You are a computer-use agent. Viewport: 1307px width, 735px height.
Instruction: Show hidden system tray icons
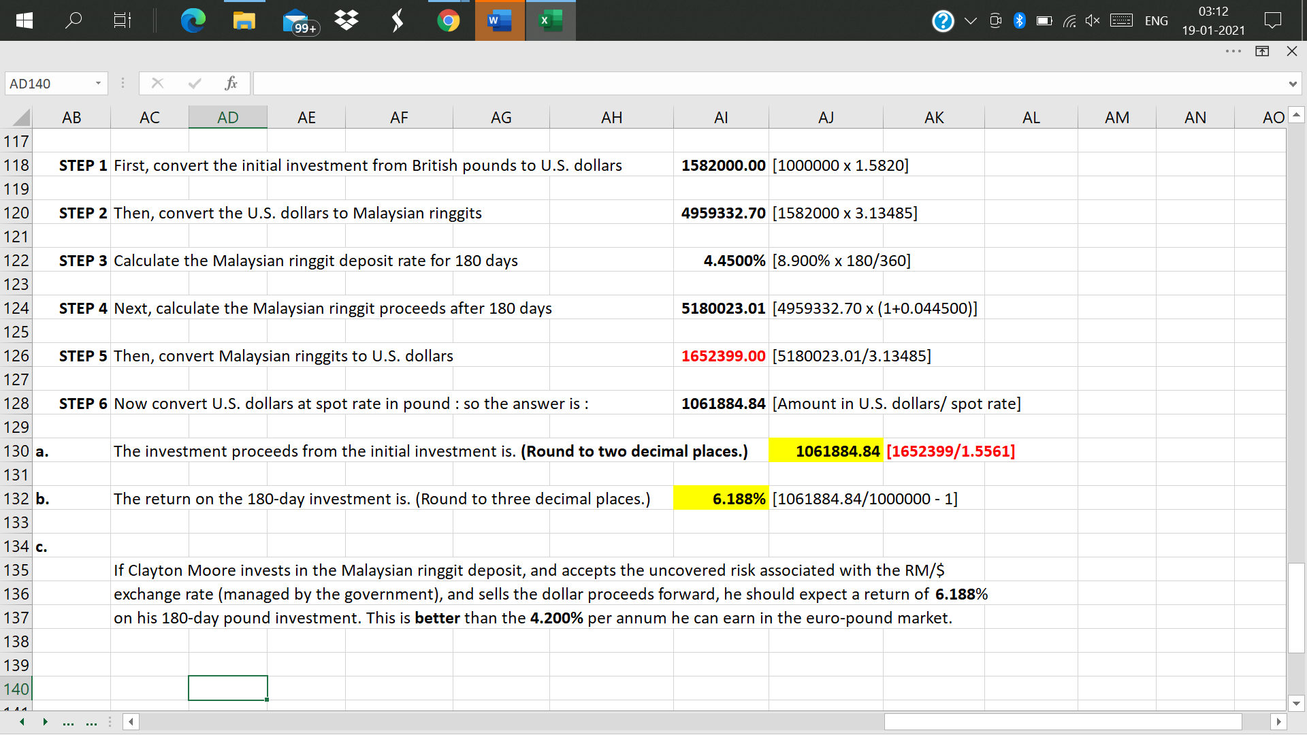click(971, 20)
